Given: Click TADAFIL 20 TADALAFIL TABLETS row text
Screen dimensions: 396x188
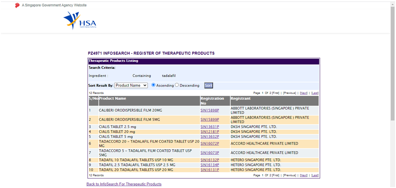Looking at the screenshot, I should tap(136, 170).
